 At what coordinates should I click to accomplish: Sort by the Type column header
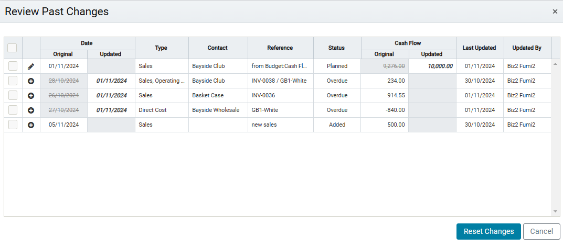tap(161, 48)
